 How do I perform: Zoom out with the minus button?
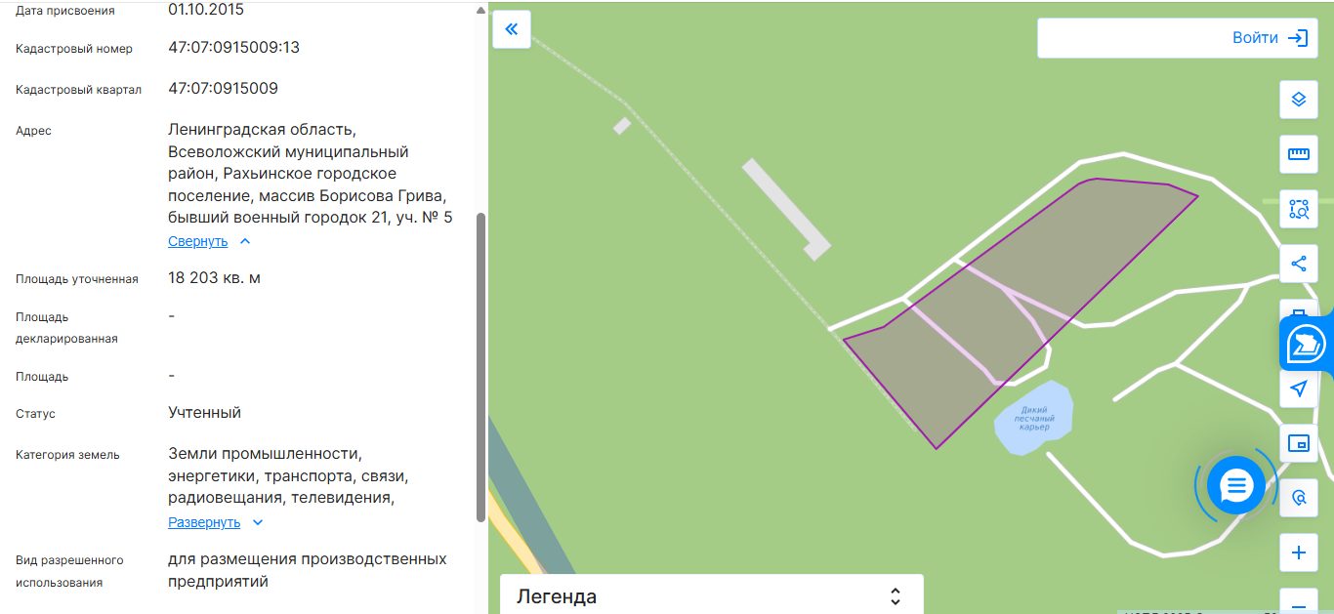coord(1298,600)
